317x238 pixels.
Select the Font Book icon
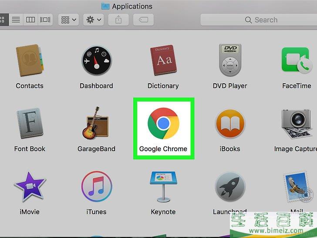click(x=30, y=123)
